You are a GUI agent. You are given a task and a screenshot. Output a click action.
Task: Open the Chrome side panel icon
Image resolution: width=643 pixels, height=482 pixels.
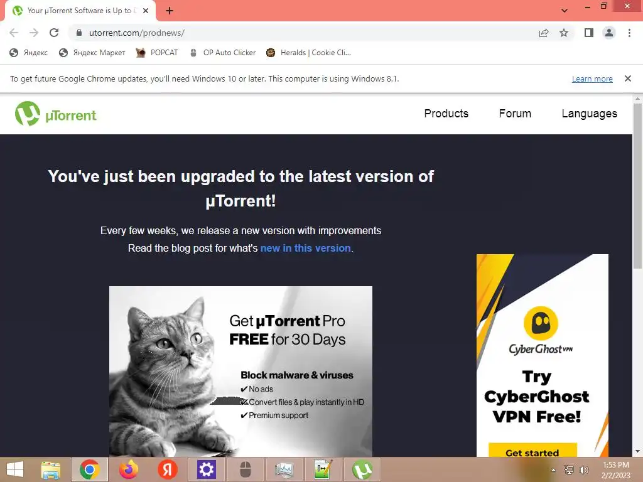589,33
